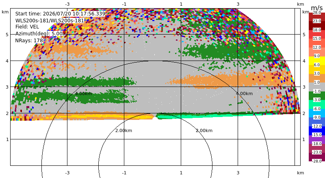Click the left axis tick label 5
The image size is (325, 178).
(7, 35)
